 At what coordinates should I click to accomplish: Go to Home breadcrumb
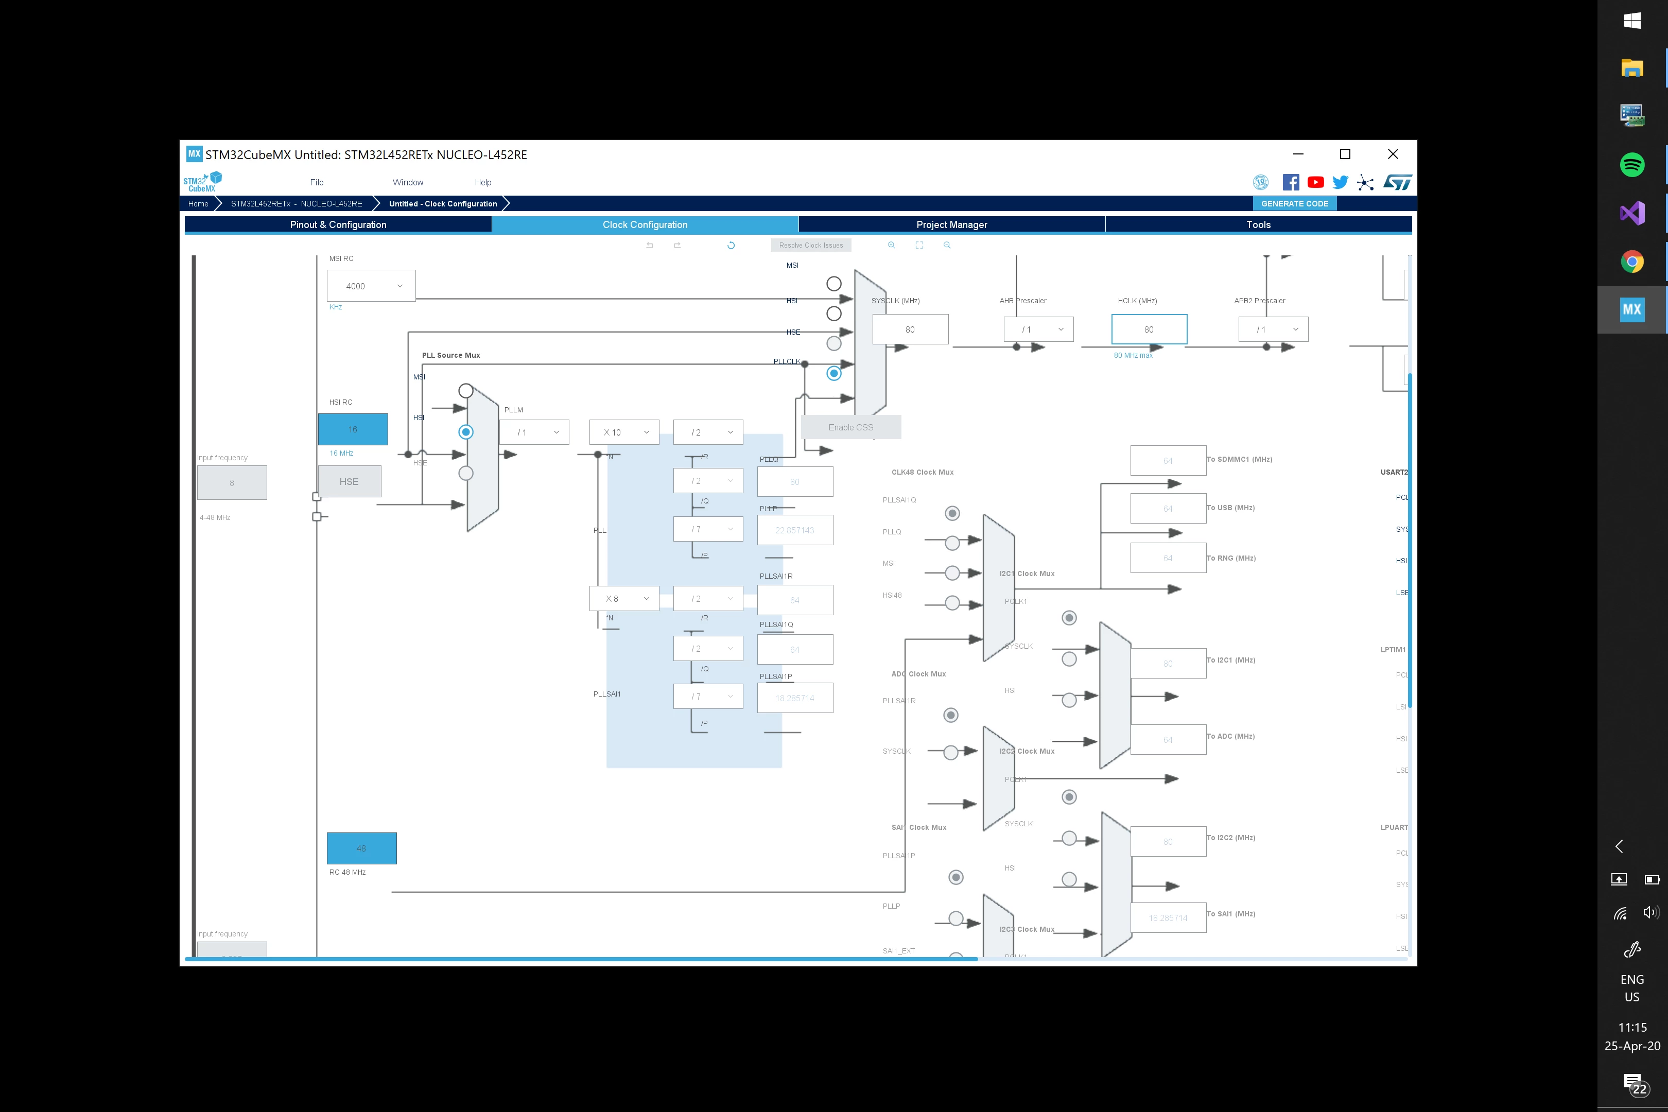199,203
